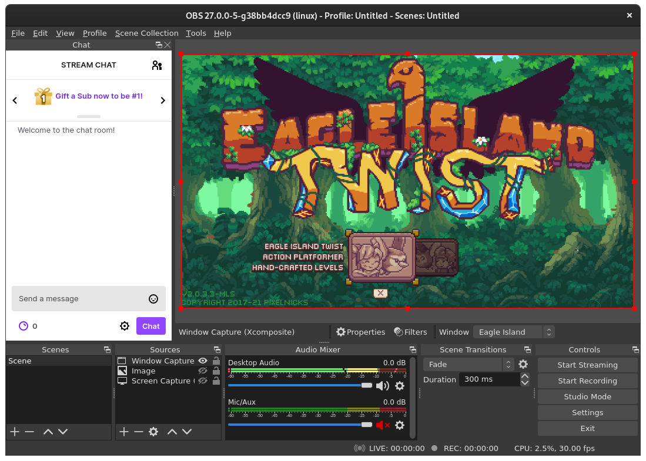The width and height of the screenshot is (646, 461).
Task: Open the Tools menu
Action: click(x=196, y=33)
